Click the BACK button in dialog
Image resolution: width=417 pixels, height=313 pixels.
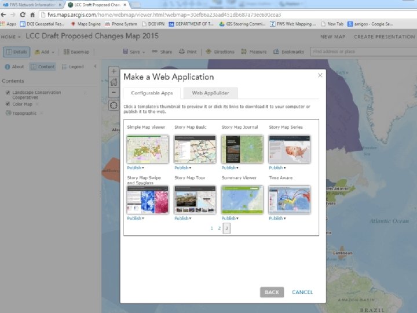(272, 292)
